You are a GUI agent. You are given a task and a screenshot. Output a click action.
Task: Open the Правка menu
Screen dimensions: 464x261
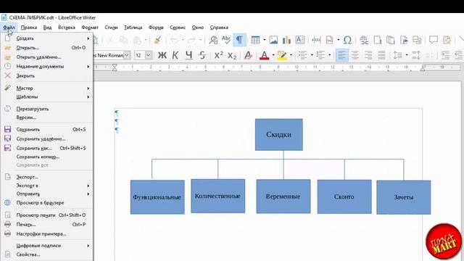pos(29,28)
